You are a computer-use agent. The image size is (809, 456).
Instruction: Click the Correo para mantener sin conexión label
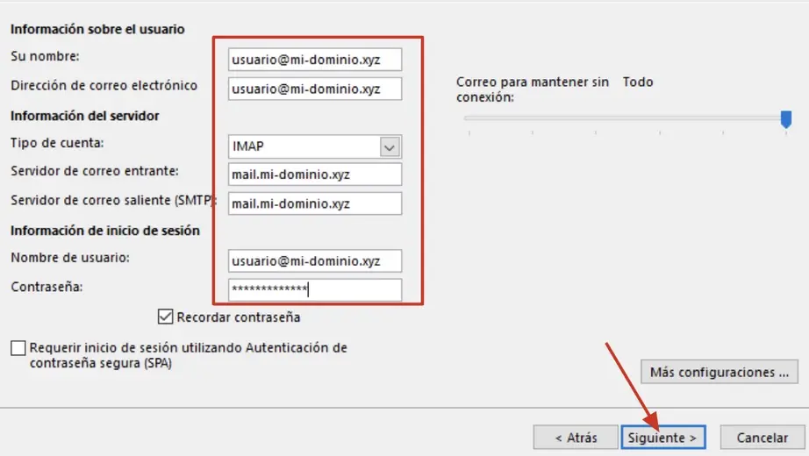[x=533, y=89]
